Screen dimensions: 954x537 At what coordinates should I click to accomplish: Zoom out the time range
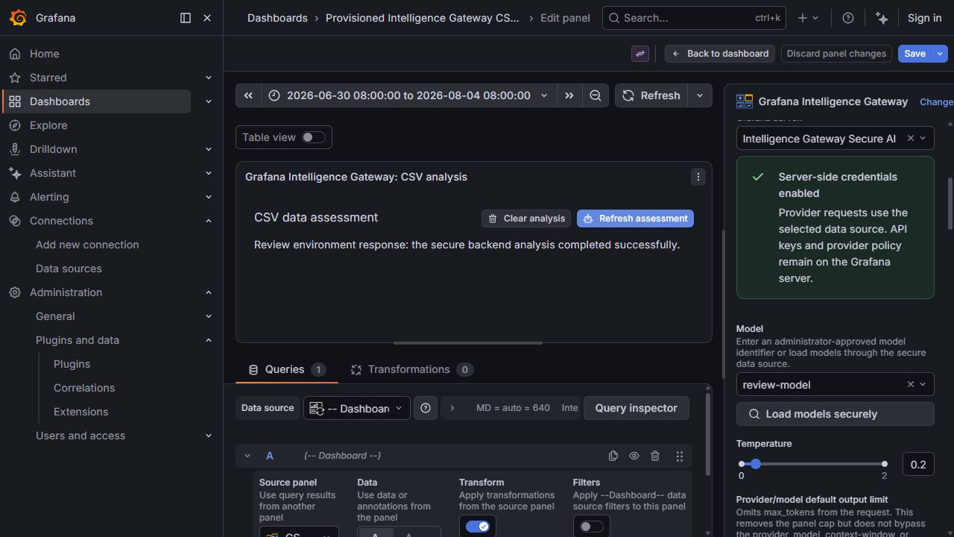596,95
